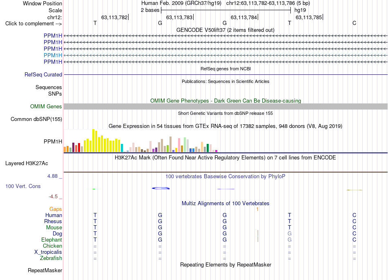Open the OMIM Genes track label

point(46,106)
